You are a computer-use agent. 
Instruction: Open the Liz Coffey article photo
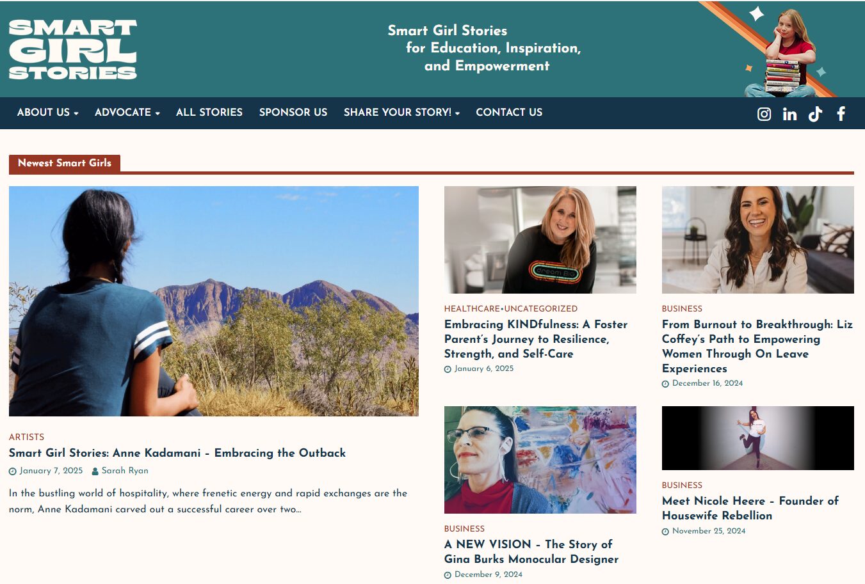[x=758, y=240]
